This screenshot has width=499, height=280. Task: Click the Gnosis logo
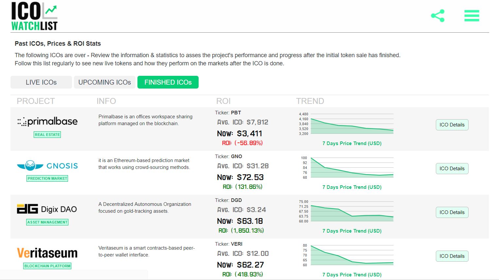47,165
